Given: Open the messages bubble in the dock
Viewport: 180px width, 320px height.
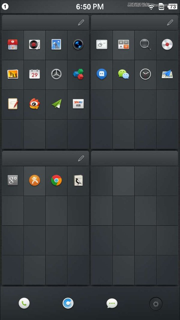Looking at the screenshot, I should [x=112, y=303].
